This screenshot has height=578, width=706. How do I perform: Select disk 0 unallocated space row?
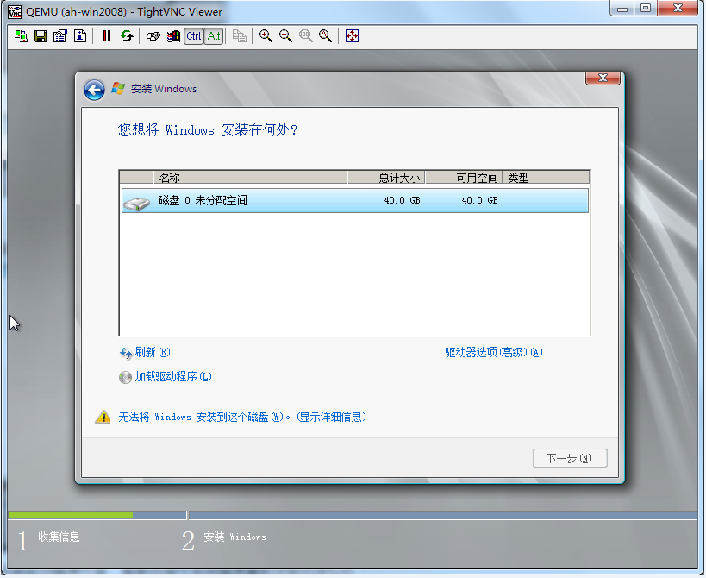(353, 201)
